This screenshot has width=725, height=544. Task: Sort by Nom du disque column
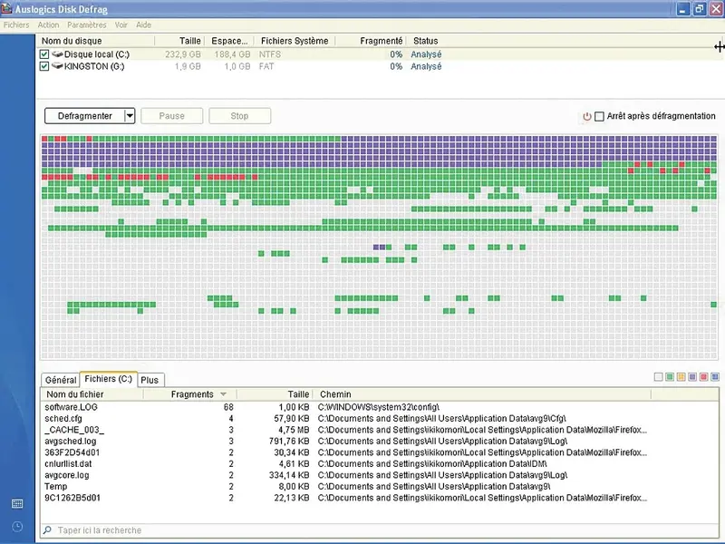coord(96,41)
